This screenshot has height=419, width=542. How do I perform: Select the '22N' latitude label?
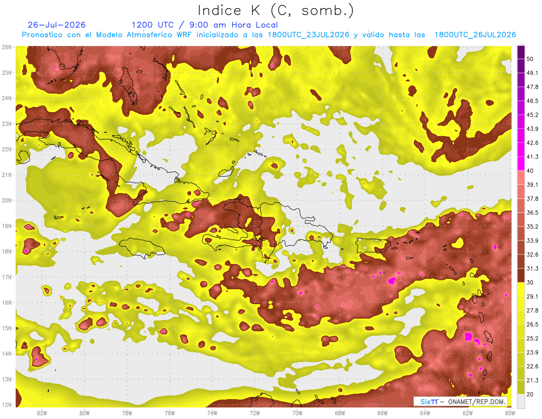click(6, 149)
